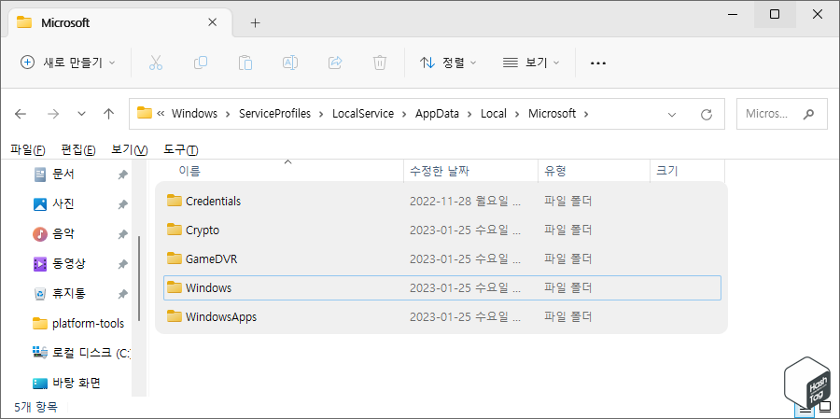This screenshot has width=840, height=419.
Task: Open the 보기(V) menu
Action: pos(129,150)
